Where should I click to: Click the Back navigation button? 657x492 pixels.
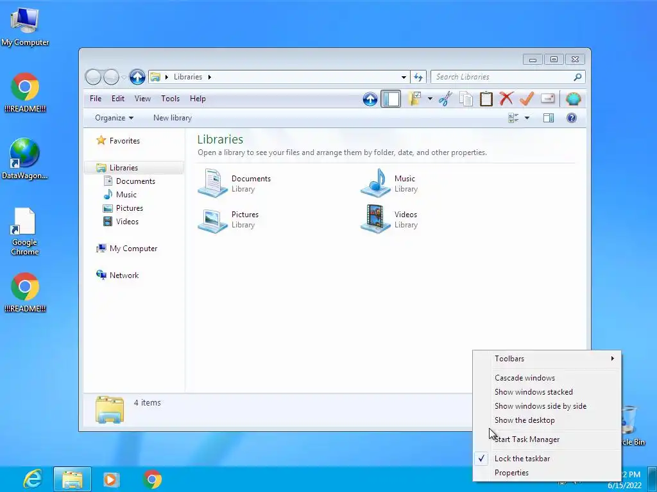93,77
